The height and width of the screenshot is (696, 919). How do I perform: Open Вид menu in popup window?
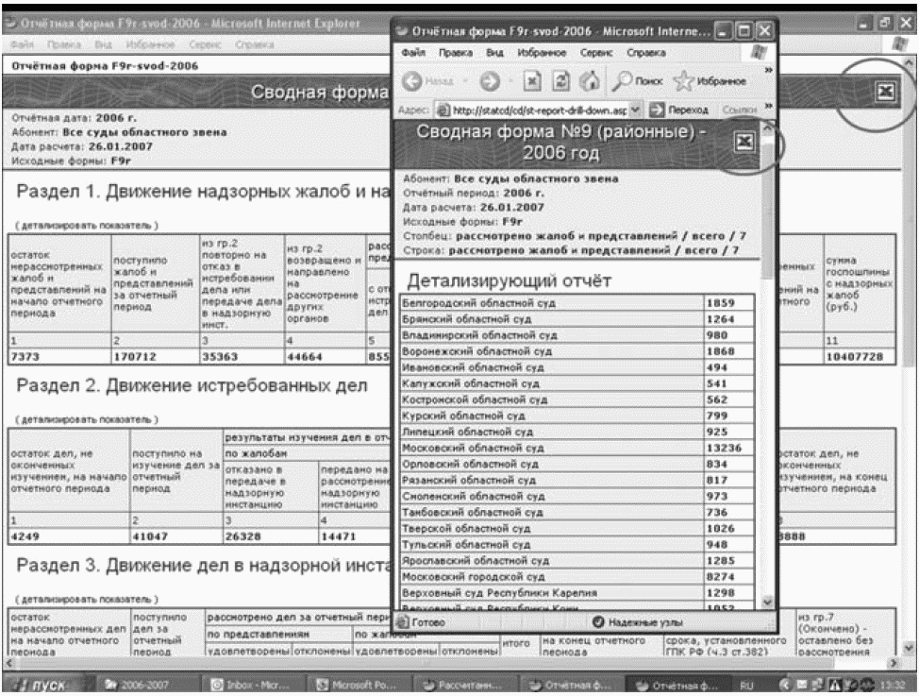coord(494,53)
